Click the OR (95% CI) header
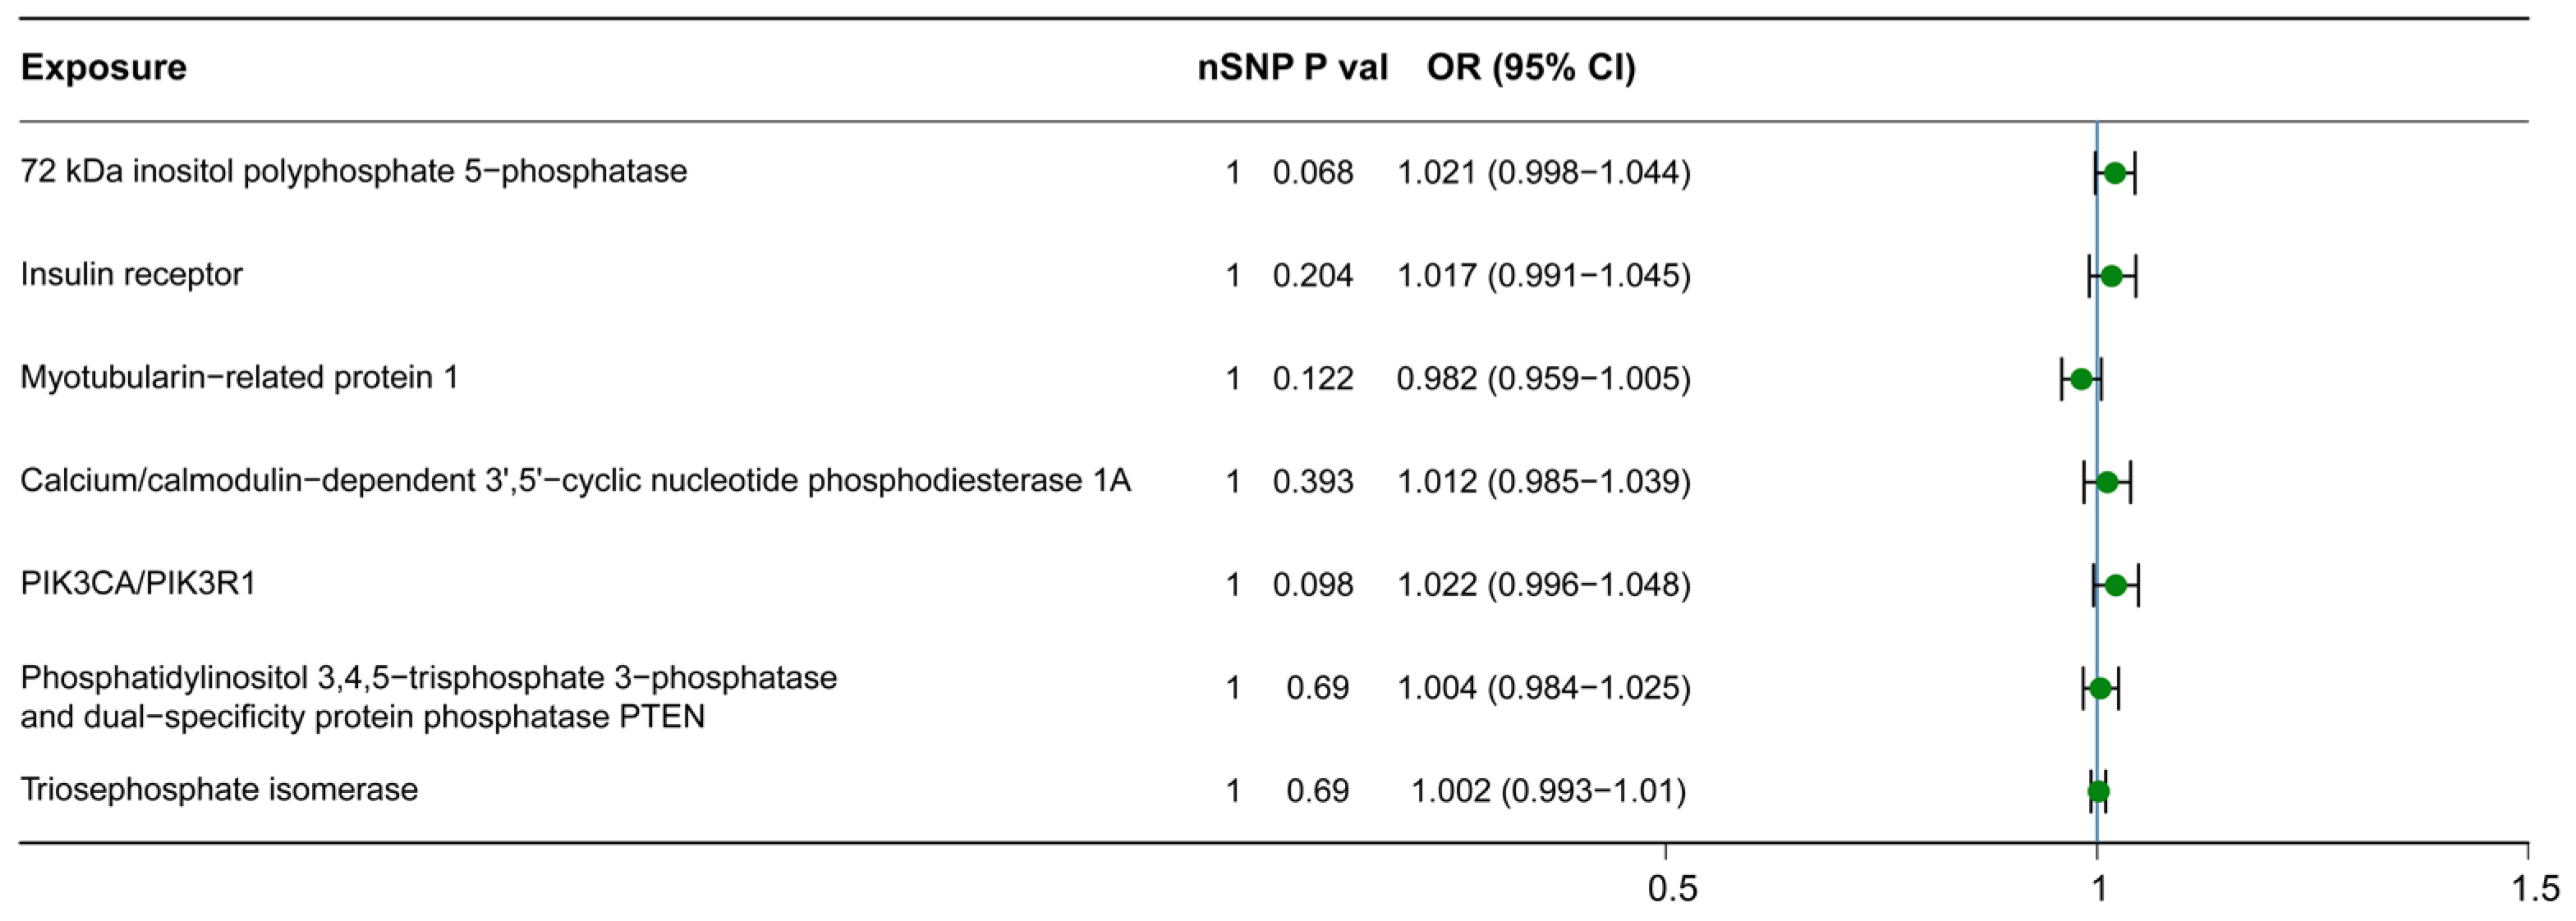Viewport: 2576px width, 921px height. (x=1531, y=68)
